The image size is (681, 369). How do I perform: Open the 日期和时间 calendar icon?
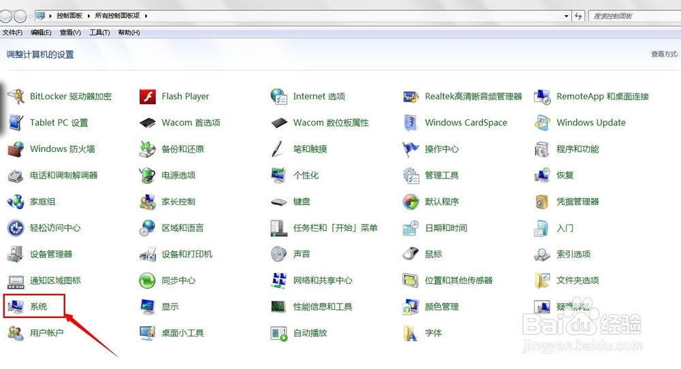pyautogui.click(x=411, y=228)
